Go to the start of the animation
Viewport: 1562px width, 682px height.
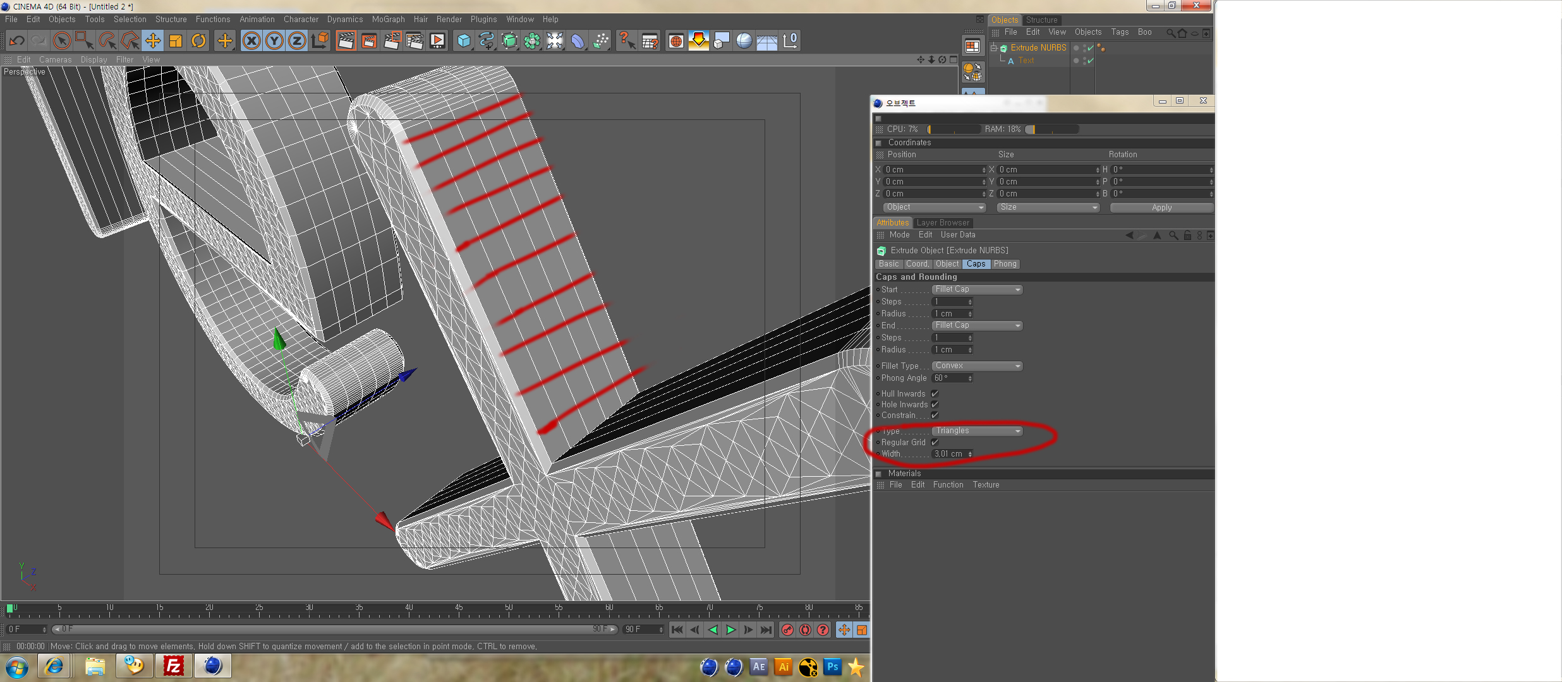coord(677,630)
